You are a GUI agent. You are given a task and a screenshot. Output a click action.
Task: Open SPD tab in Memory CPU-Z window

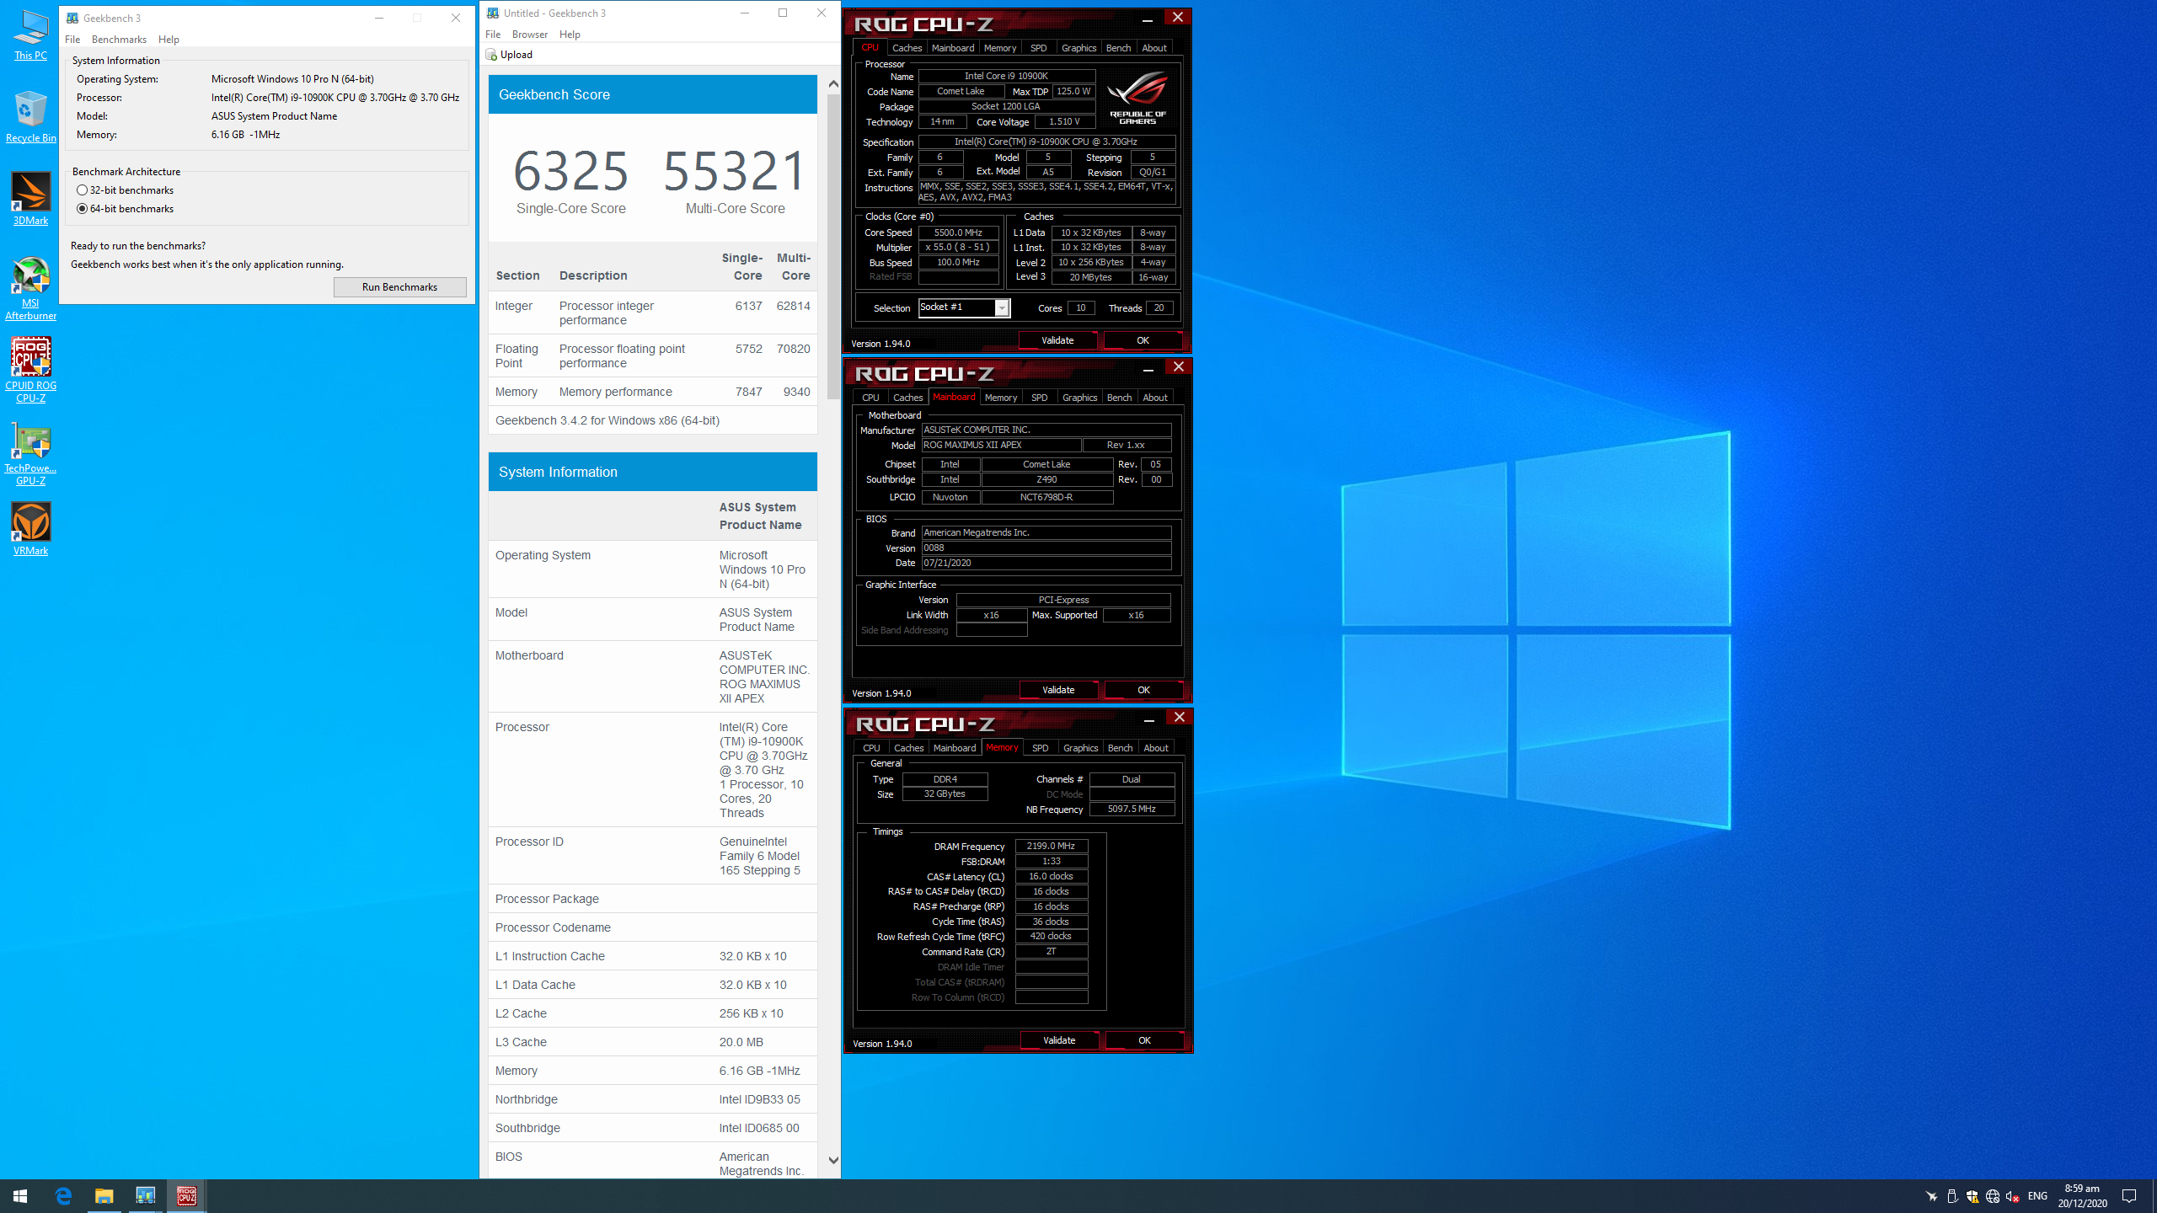coord(1040,748)
